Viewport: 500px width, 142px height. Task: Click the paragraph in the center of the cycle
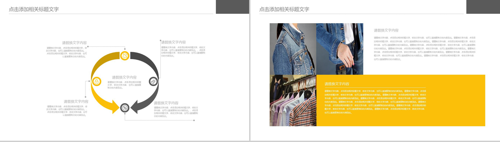124,85
